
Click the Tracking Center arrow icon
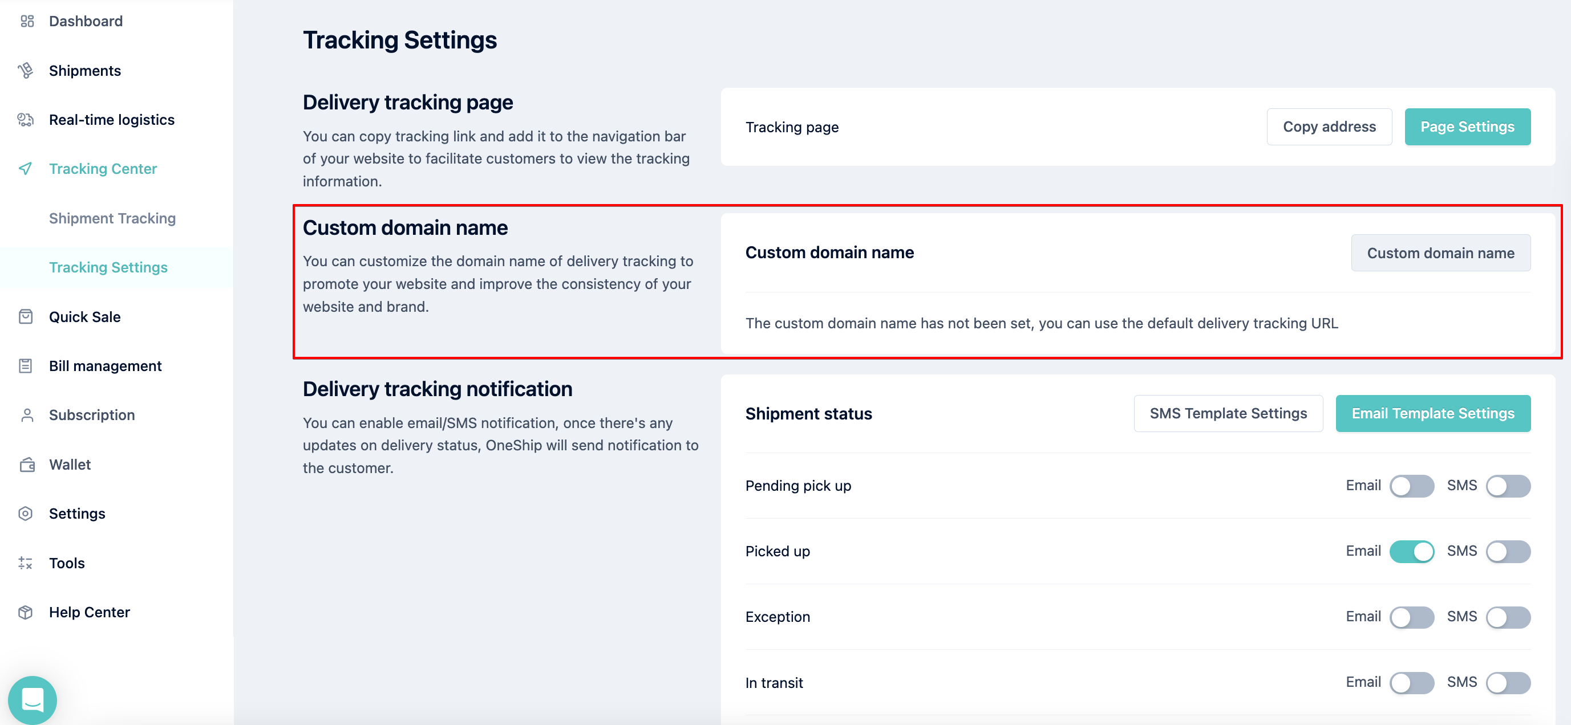(26, 169)
